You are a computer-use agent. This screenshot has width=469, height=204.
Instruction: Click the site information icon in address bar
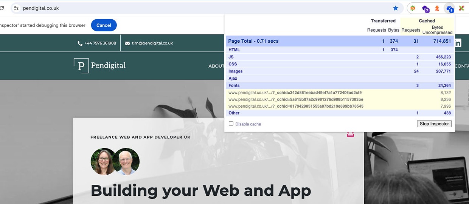click(x=16, y=8)
